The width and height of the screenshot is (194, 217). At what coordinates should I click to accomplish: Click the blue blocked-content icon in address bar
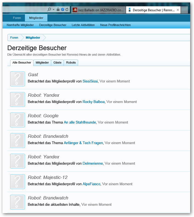(62, 10)
